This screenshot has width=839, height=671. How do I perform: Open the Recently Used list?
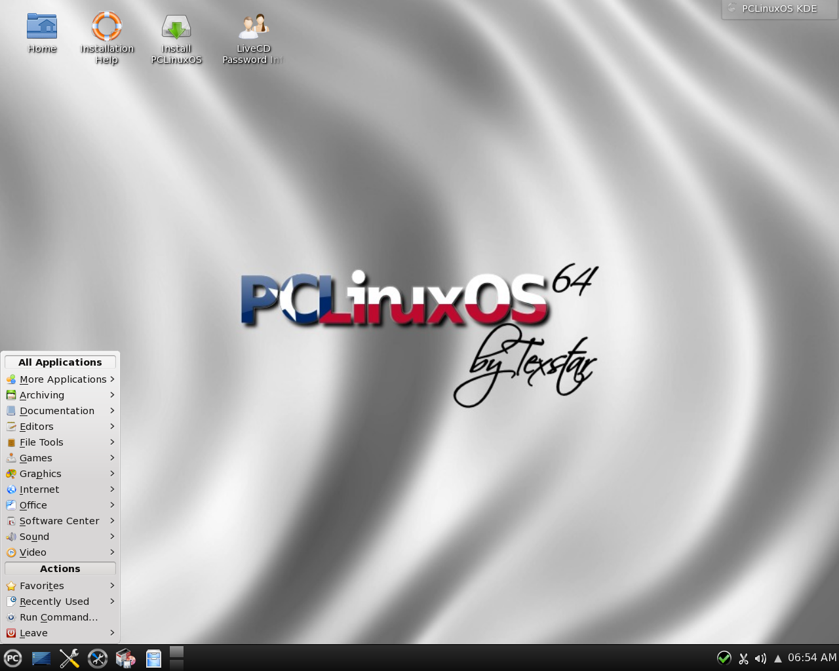[60, 602]
